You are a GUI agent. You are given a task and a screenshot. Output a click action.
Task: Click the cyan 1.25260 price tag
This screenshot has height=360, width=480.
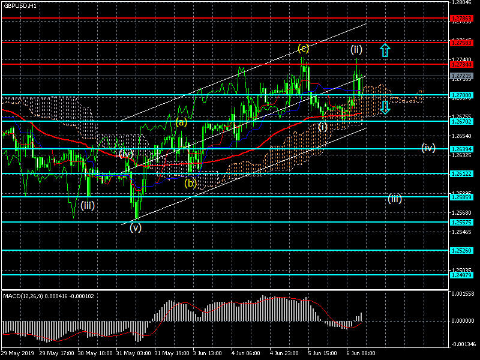click(461, 250)
